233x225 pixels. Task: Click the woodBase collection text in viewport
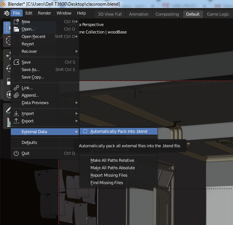pos(117,32)
